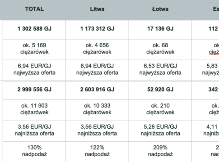The height and width of the screenshot is (162, 219).
Task: Click the cell showing 1 173 312 GJ
Action: pyautogui.click(x=97, y=30)
